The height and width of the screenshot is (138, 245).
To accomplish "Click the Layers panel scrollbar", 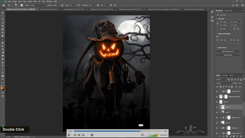I will click(x=244, y=109).
